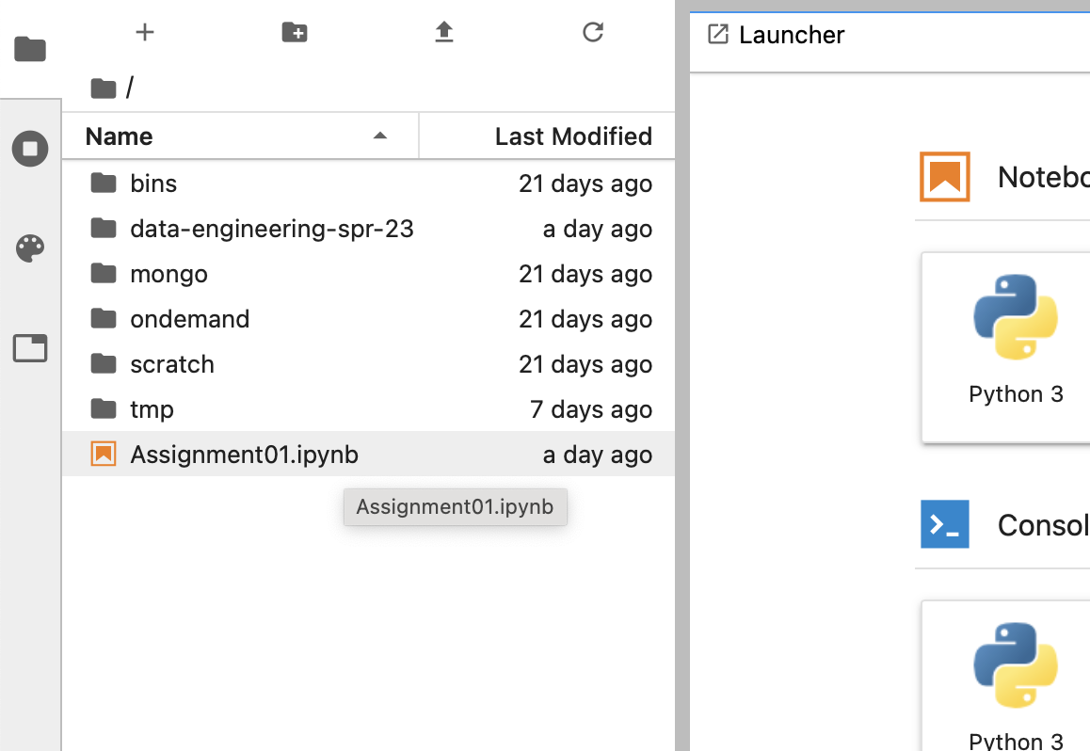1090x751 pixels.
Task: Open the Commands palette sidebar icon
Action: 30,249
